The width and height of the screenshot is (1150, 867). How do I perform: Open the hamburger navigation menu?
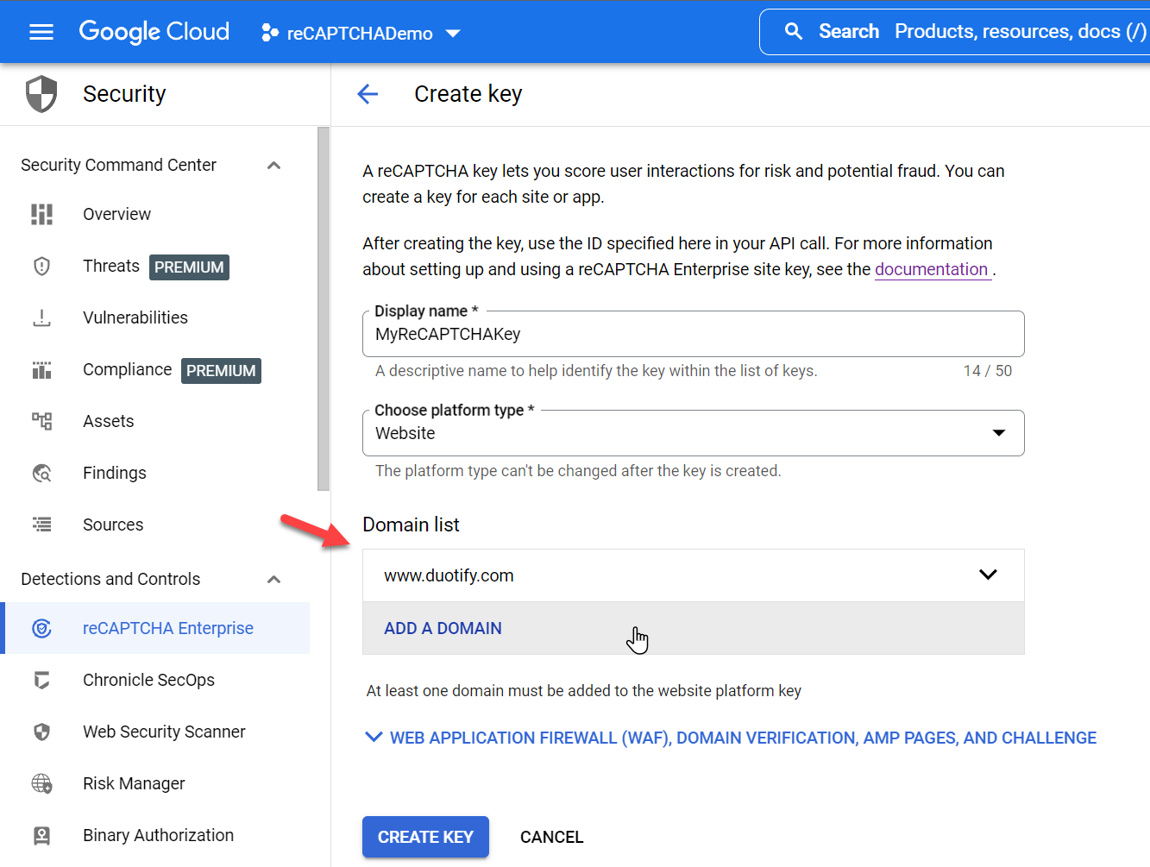[41, 32]
